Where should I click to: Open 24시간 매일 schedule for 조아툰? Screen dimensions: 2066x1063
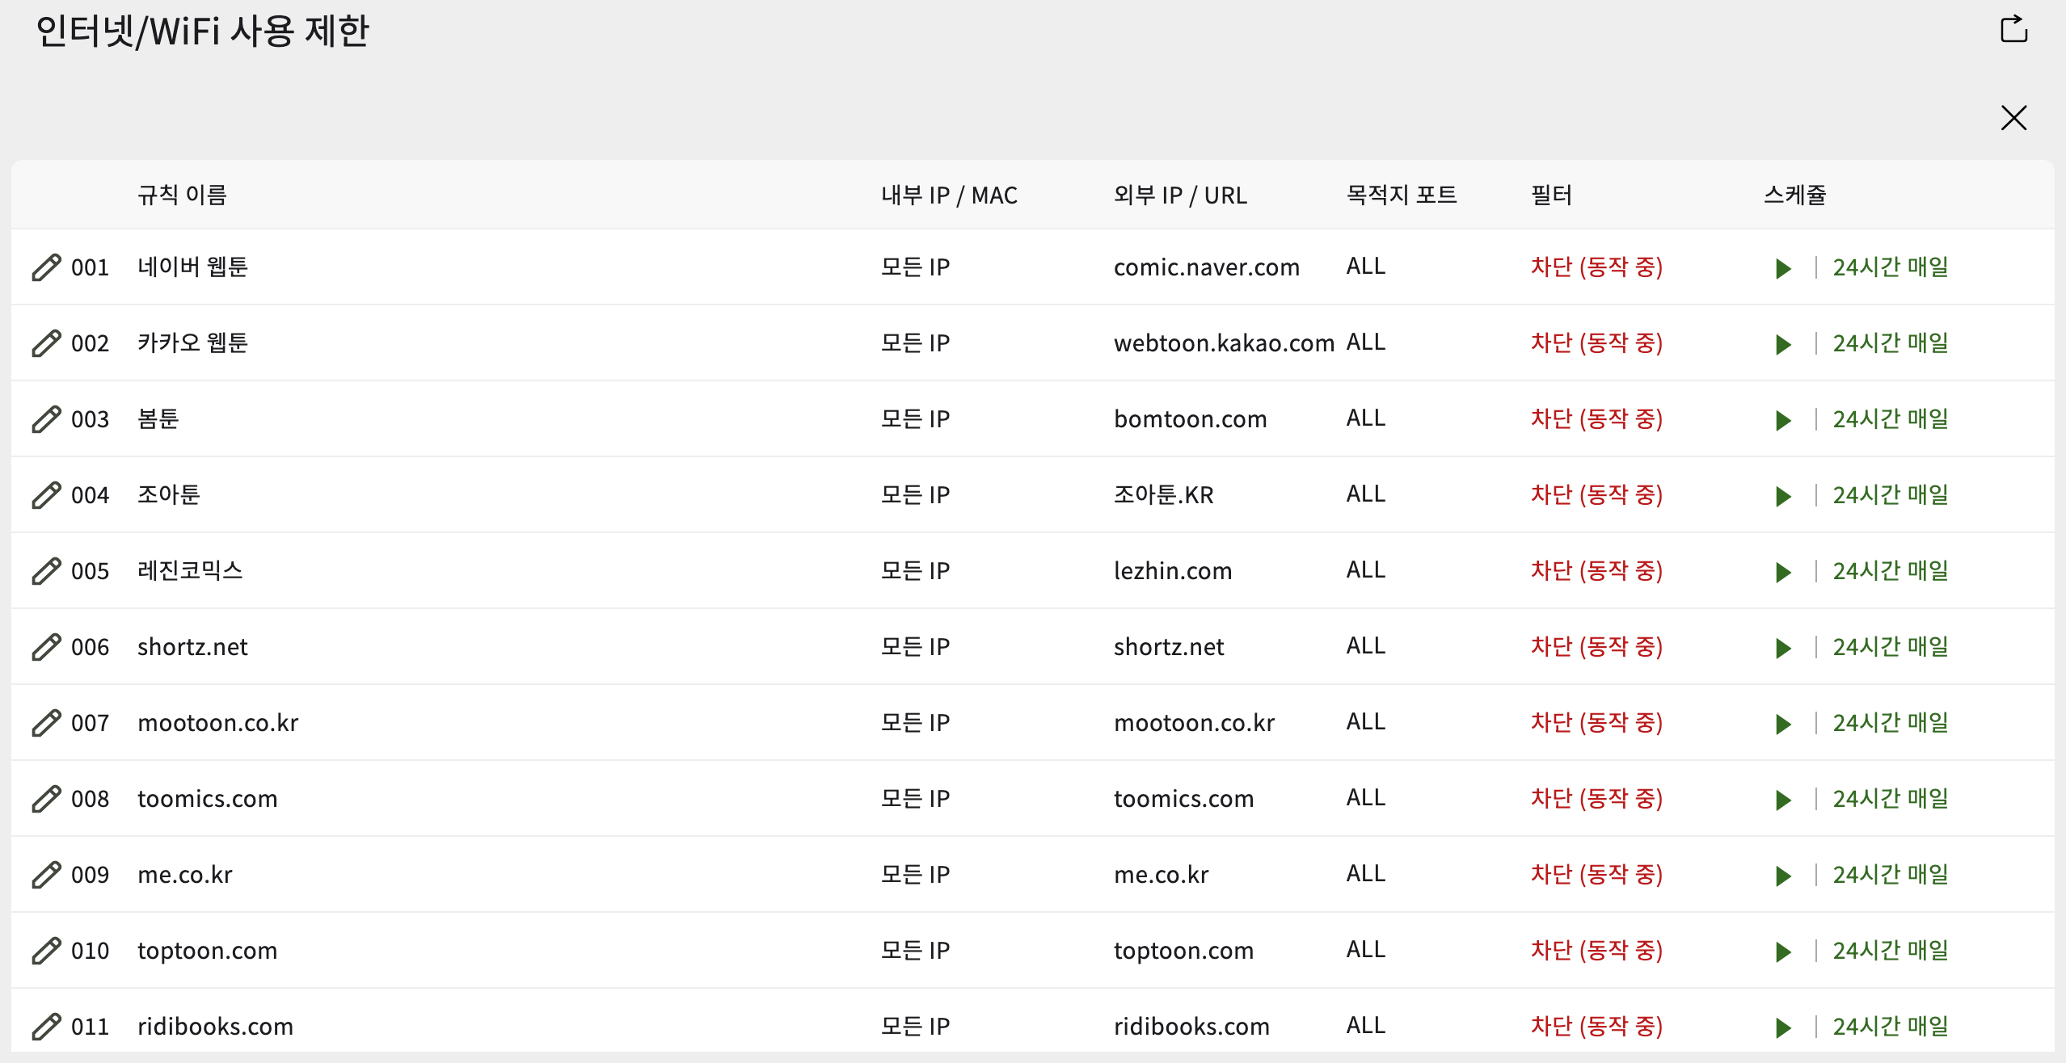[1891, 494]
